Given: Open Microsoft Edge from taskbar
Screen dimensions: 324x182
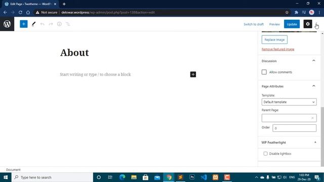Looking at the screenshot, I should 122,177.
